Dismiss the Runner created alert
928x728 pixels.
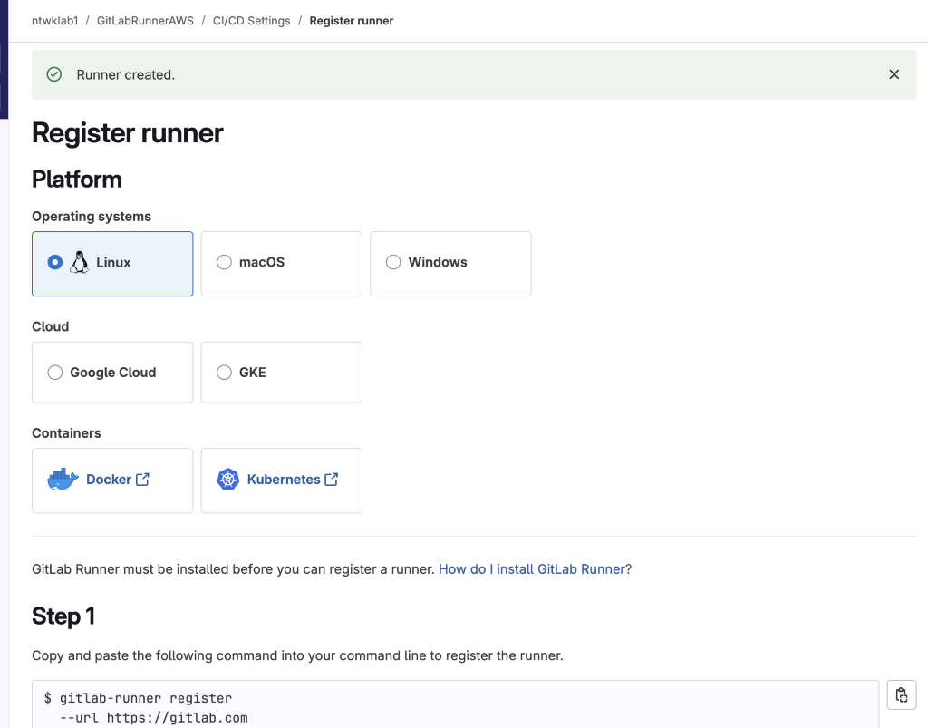point(894,74)
